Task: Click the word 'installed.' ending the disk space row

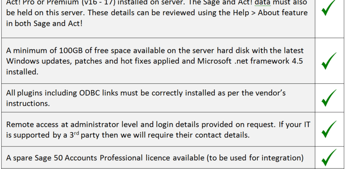Action: (x=22, y=72)
